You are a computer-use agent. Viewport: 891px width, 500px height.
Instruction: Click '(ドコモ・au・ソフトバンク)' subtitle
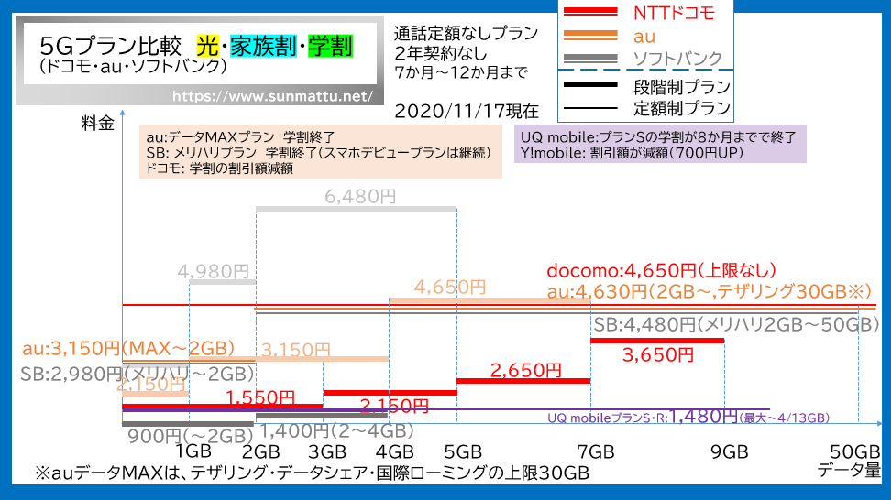pos(133,67)
